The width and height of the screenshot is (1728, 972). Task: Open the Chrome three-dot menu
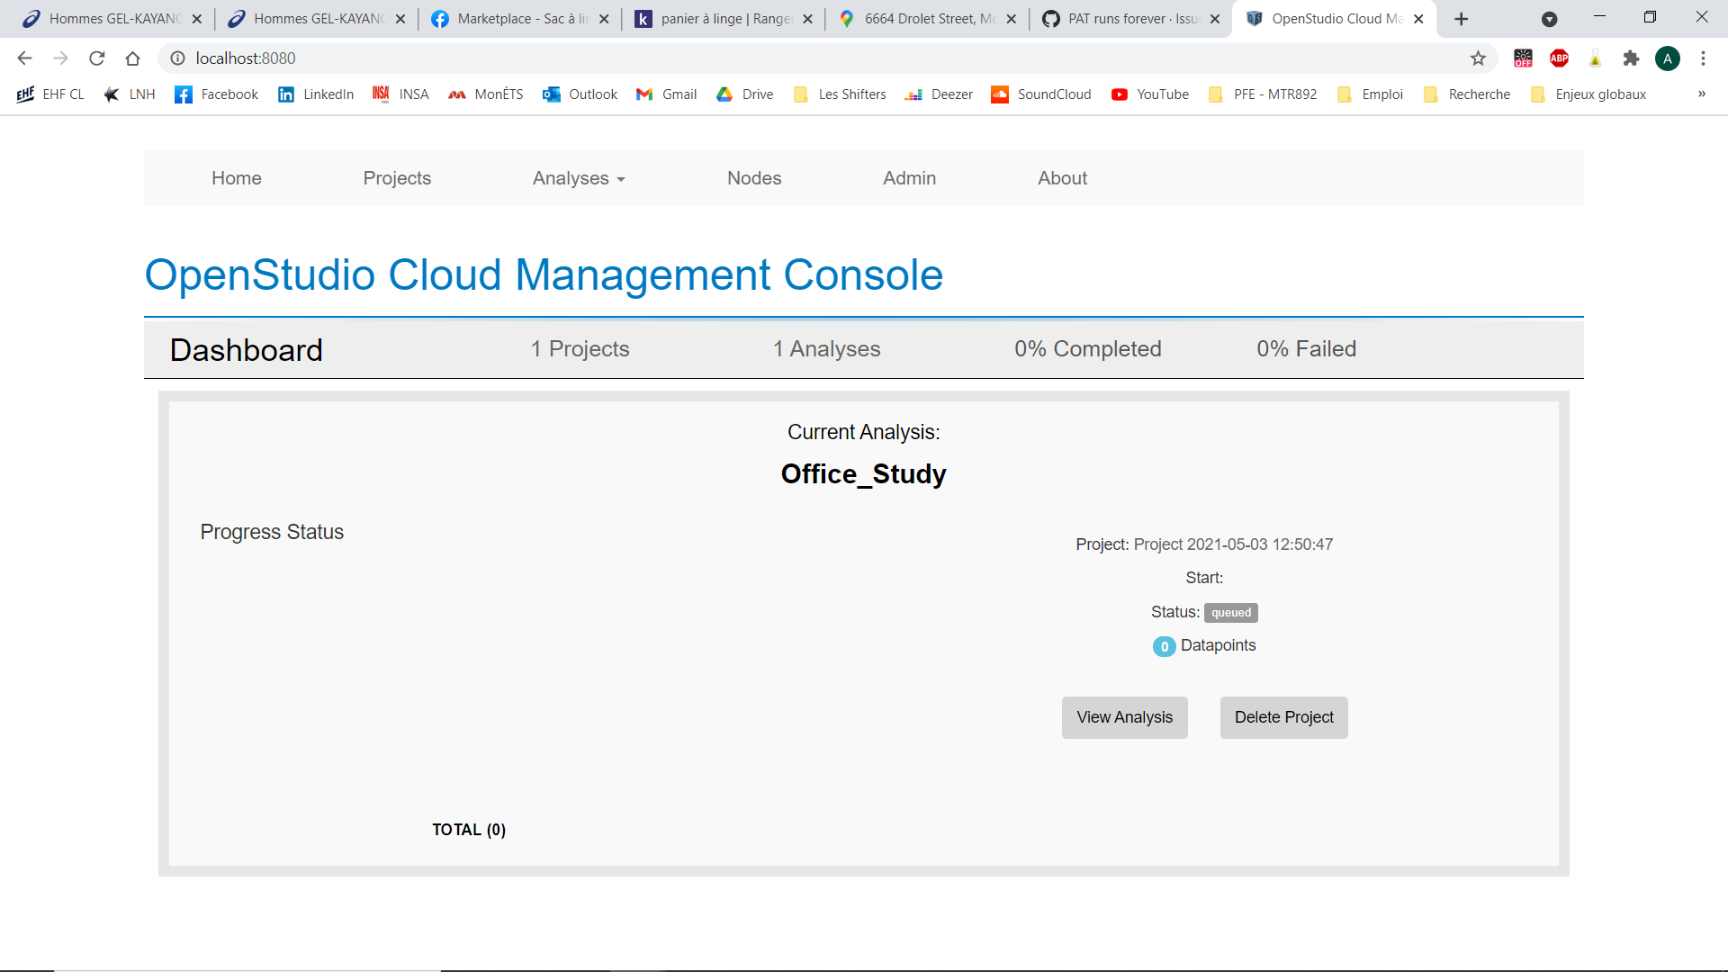(x=1703, y=58)
